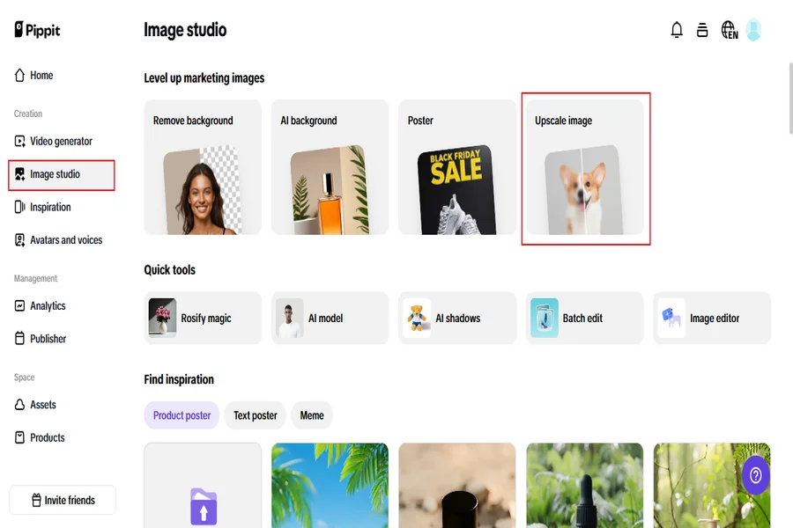Click the language globe EN icon
Image resolution: width=793 pixels, height=528 pixels.
pyautogui.click(x=730, y=30)
